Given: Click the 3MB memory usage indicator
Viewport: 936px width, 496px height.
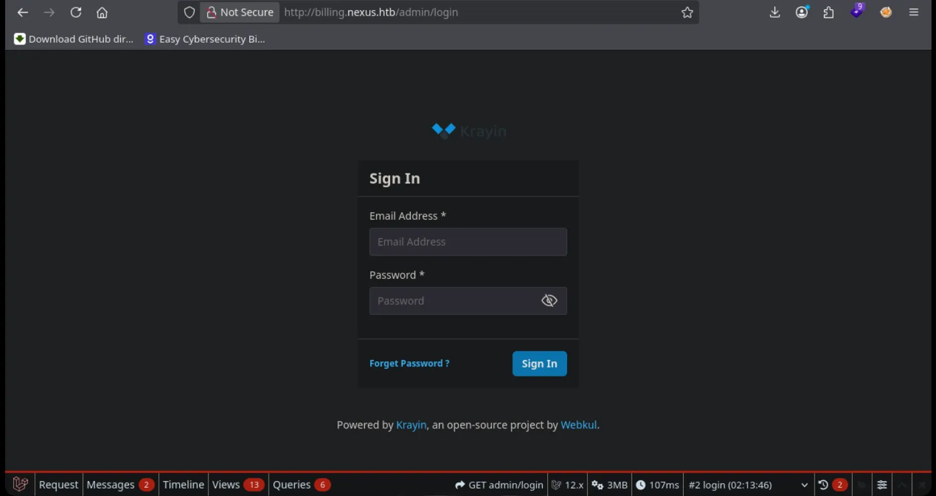Looking at the screenshot, I should [x=609, y=485].
